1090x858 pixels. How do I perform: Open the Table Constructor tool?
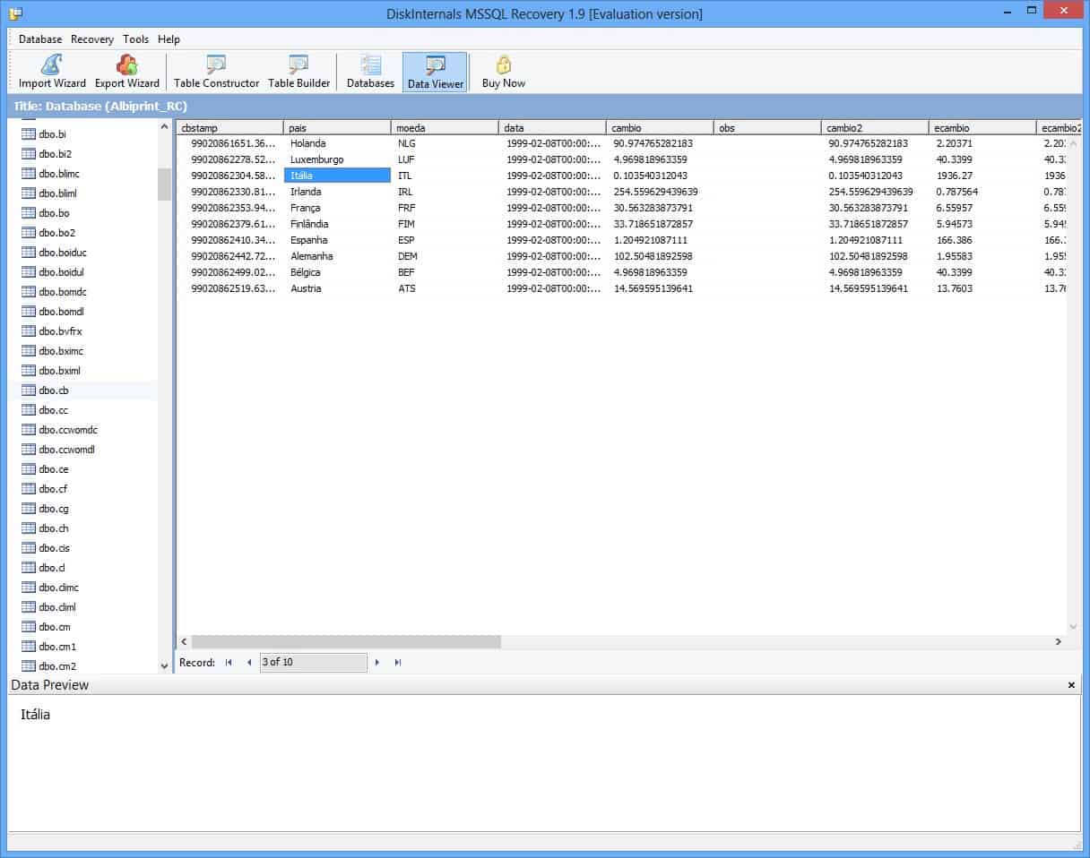pos(216,72)
